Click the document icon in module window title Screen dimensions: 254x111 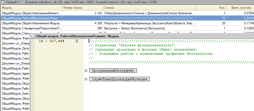[x=32, y=36]
